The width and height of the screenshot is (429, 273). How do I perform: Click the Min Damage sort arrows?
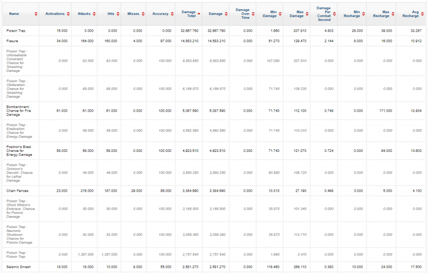coord(280,14)
